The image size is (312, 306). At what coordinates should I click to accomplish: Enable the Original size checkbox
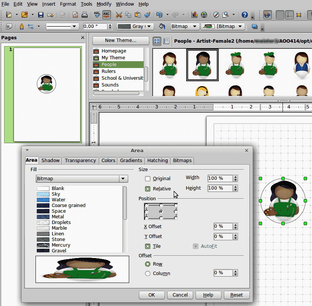point(147,179)
